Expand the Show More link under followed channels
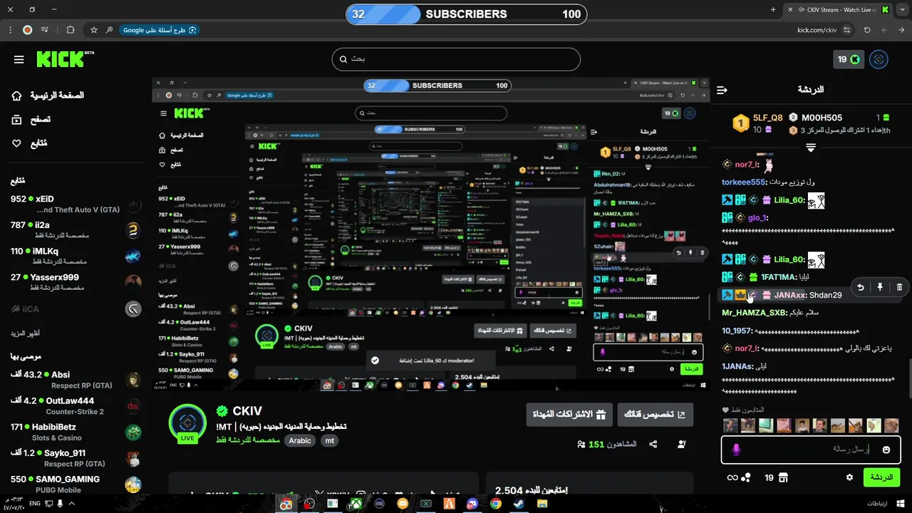912x513 pixels. (x=24, y=333)
